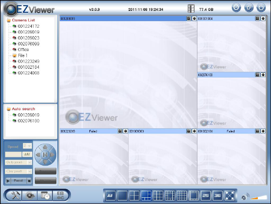This screenshot has height=204, width=271.
Task: Focus the preset name input field
Action: coord(13,154)
